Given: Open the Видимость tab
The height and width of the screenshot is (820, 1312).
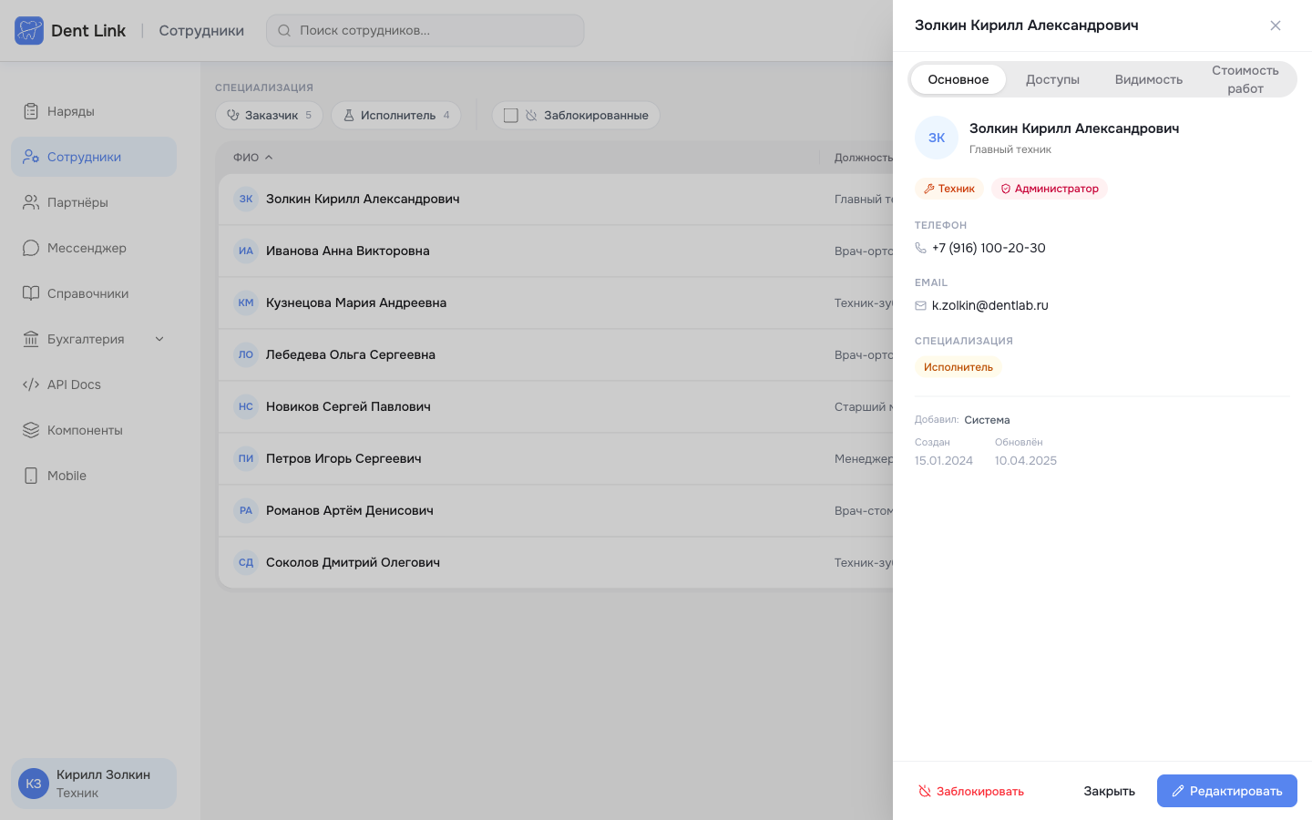Looking at the screenshot, I should [1148, 79].
